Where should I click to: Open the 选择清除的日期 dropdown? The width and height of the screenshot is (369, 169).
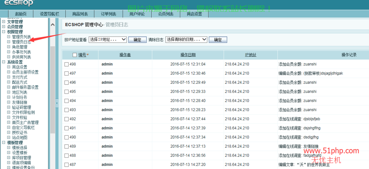pos(186,40)
